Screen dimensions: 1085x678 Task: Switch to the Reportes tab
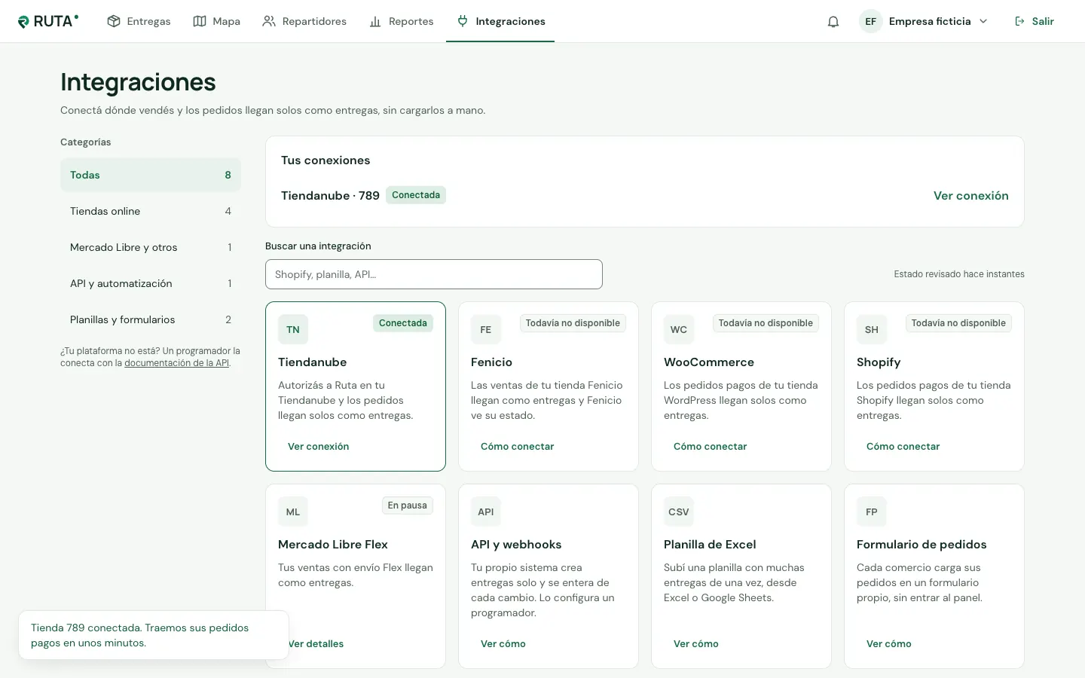click(402, 21)
